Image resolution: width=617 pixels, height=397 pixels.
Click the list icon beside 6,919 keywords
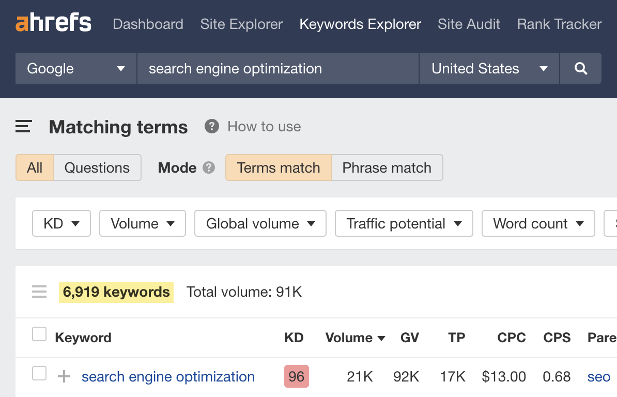click(39, 292)
